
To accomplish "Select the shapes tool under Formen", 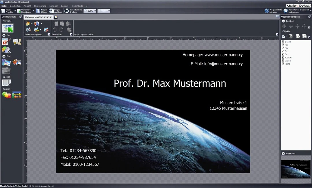I will click(x=7, y=95).
